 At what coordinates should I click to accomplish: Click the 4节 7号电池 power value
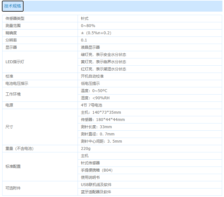91,105
